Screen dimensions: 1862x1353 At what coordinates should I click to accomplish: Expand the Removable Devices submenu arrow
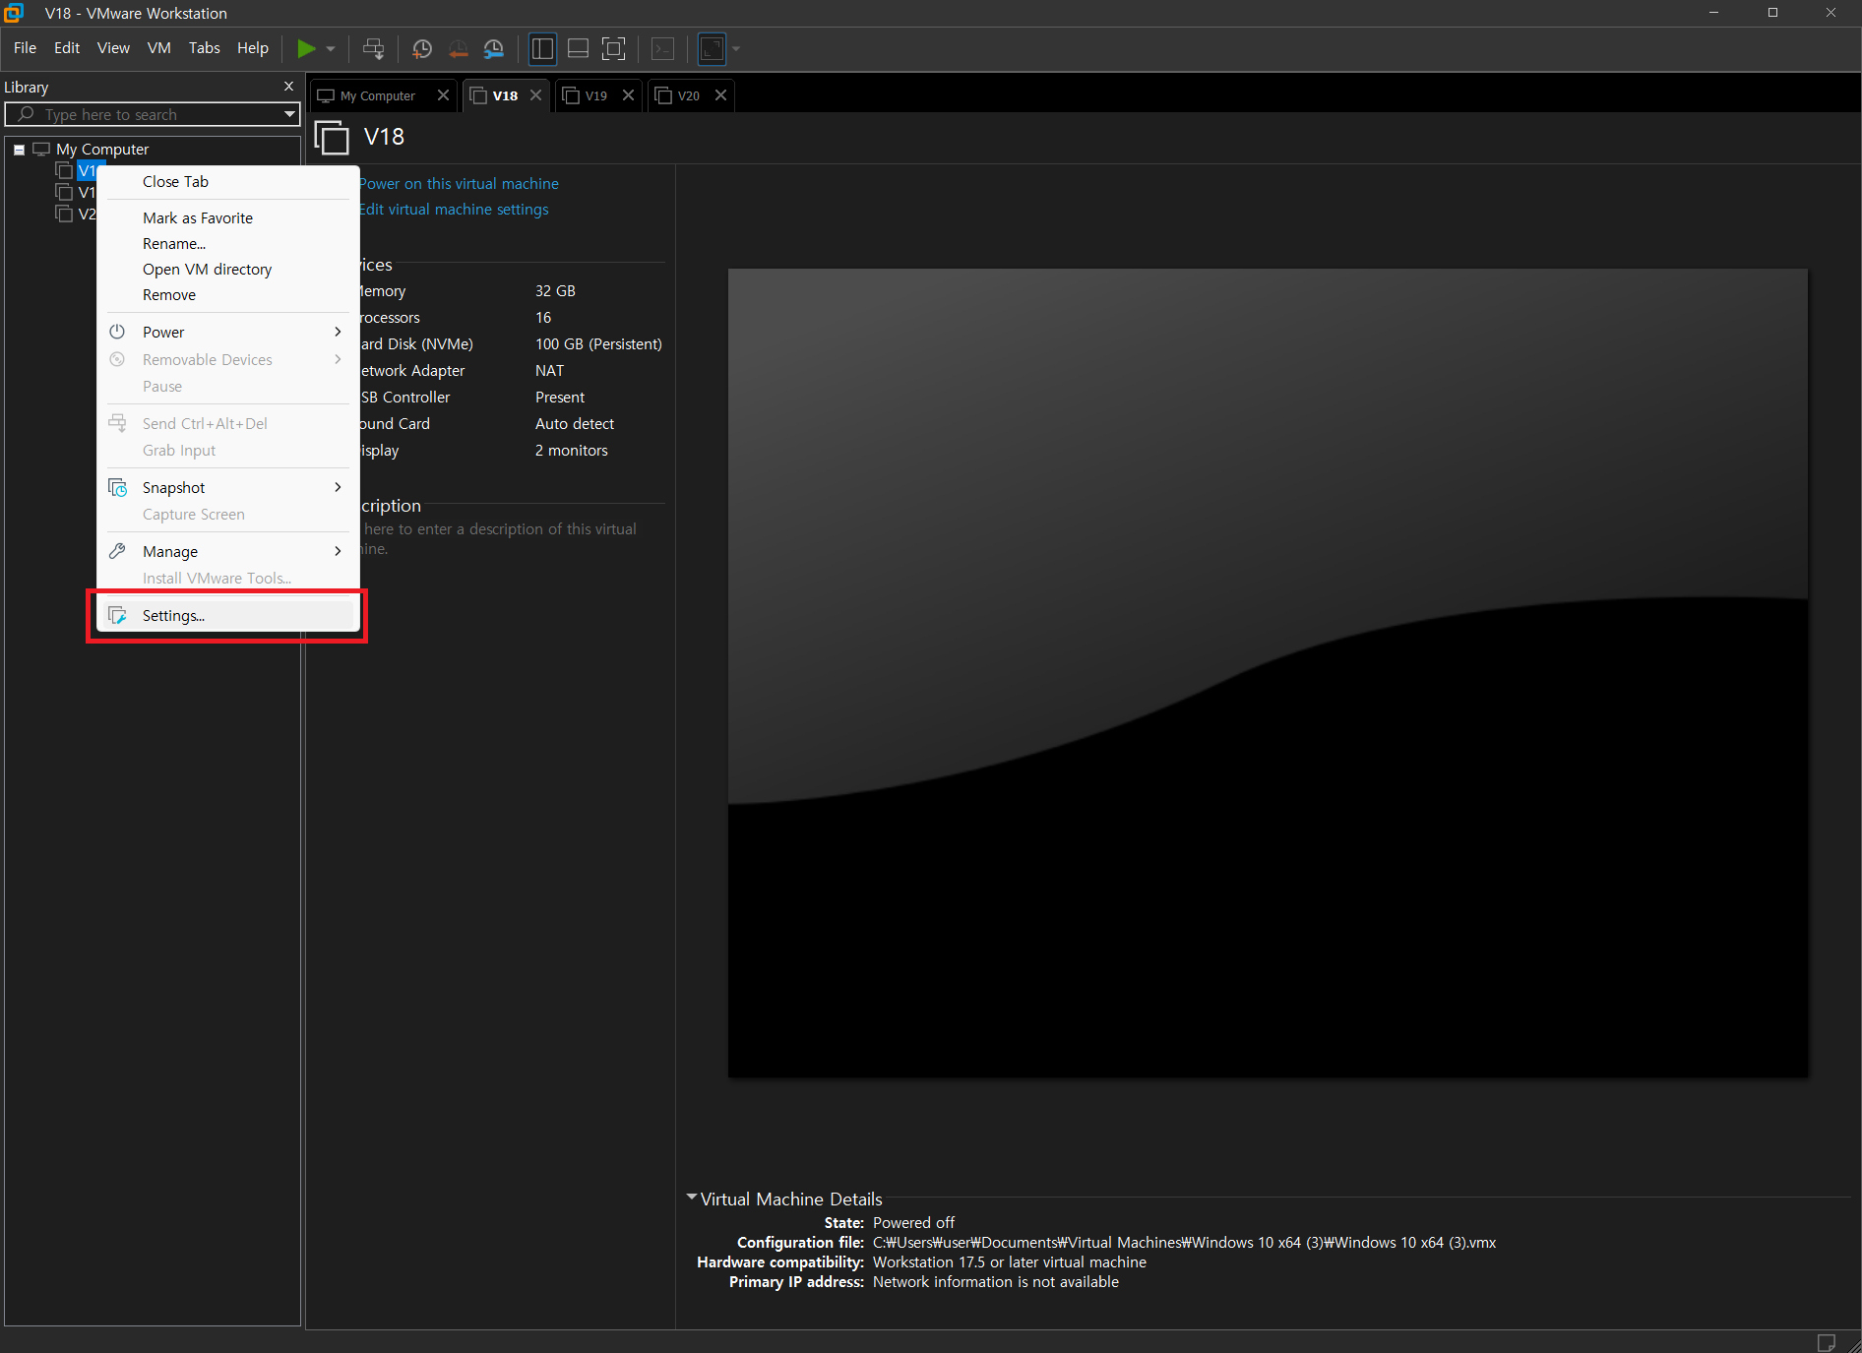click(x=338, y=359)
